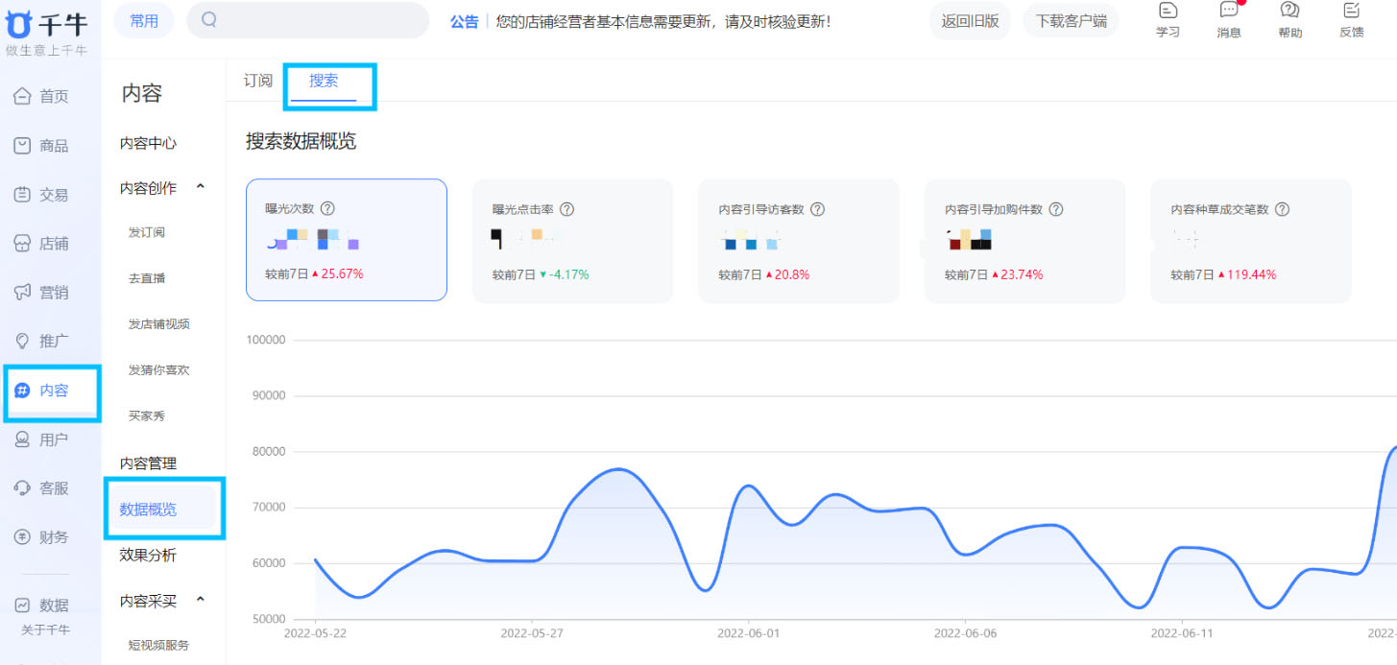The width and height of the screenshot is (1397, 665).
Task: Click the 下载客户端 button
Action: (1071, 20)
